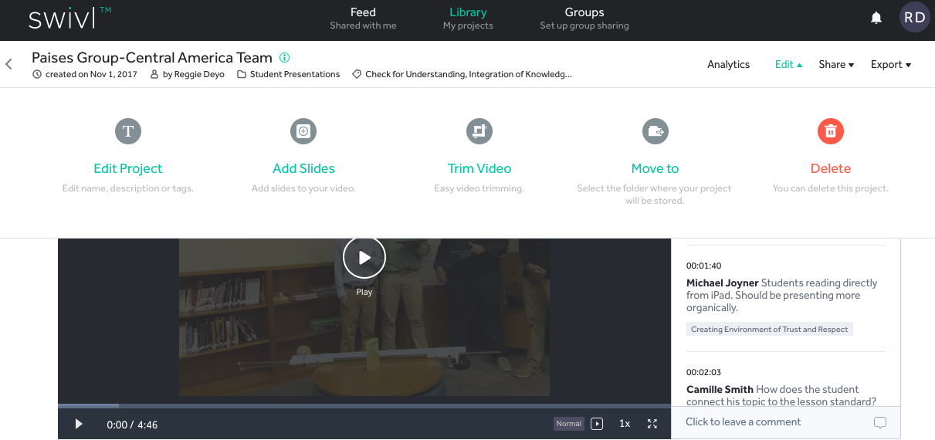The height and width of the screenshot is (440, 935).
Task: Click the project info icon beside title
Action: 285,58
